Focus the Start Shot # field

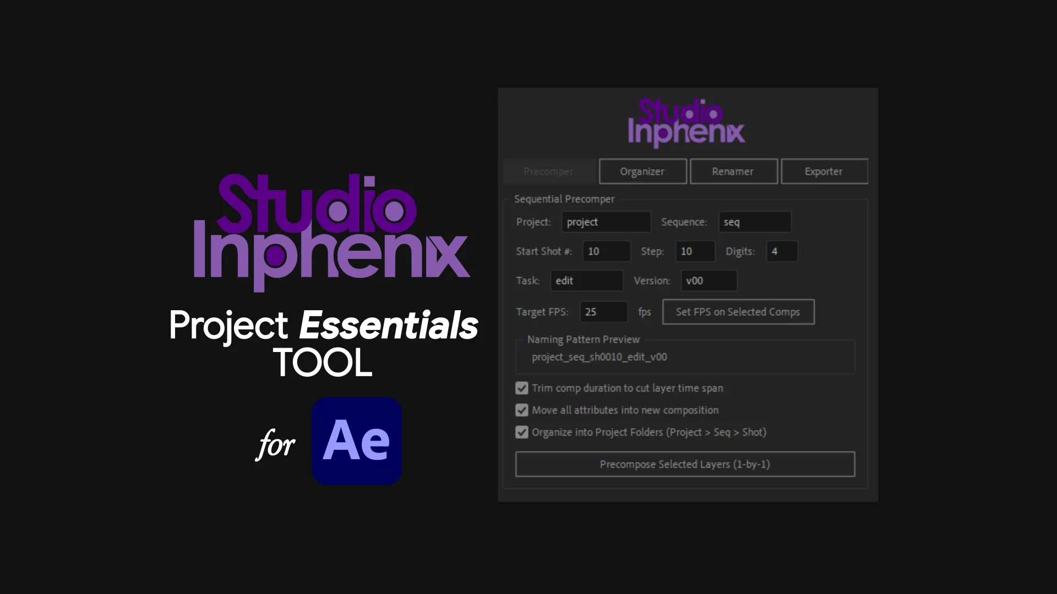tap(607, 251)
